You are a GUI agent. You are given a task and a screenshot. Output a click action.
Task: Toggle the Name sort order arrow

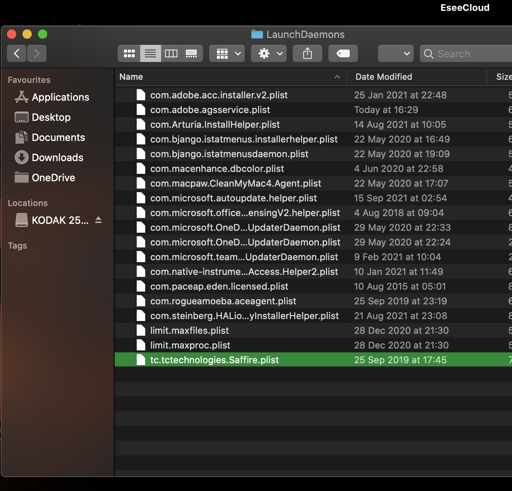(337, 77)
